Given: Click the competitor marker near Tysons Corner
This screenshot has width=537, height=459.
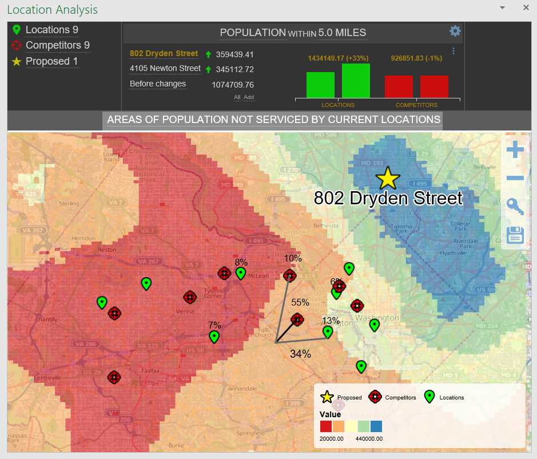Looking at the screenshot, I should pyautogui.click(x=190, y=297).
